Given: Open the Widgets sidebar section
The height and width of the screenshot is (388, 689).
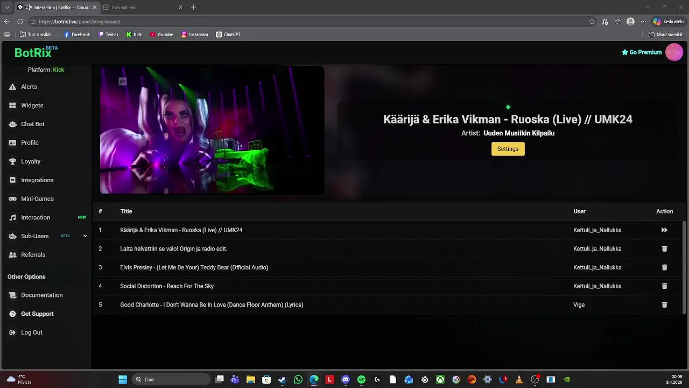Looking at the screenshot, I should pyautogui.click(x=26, y=106).
